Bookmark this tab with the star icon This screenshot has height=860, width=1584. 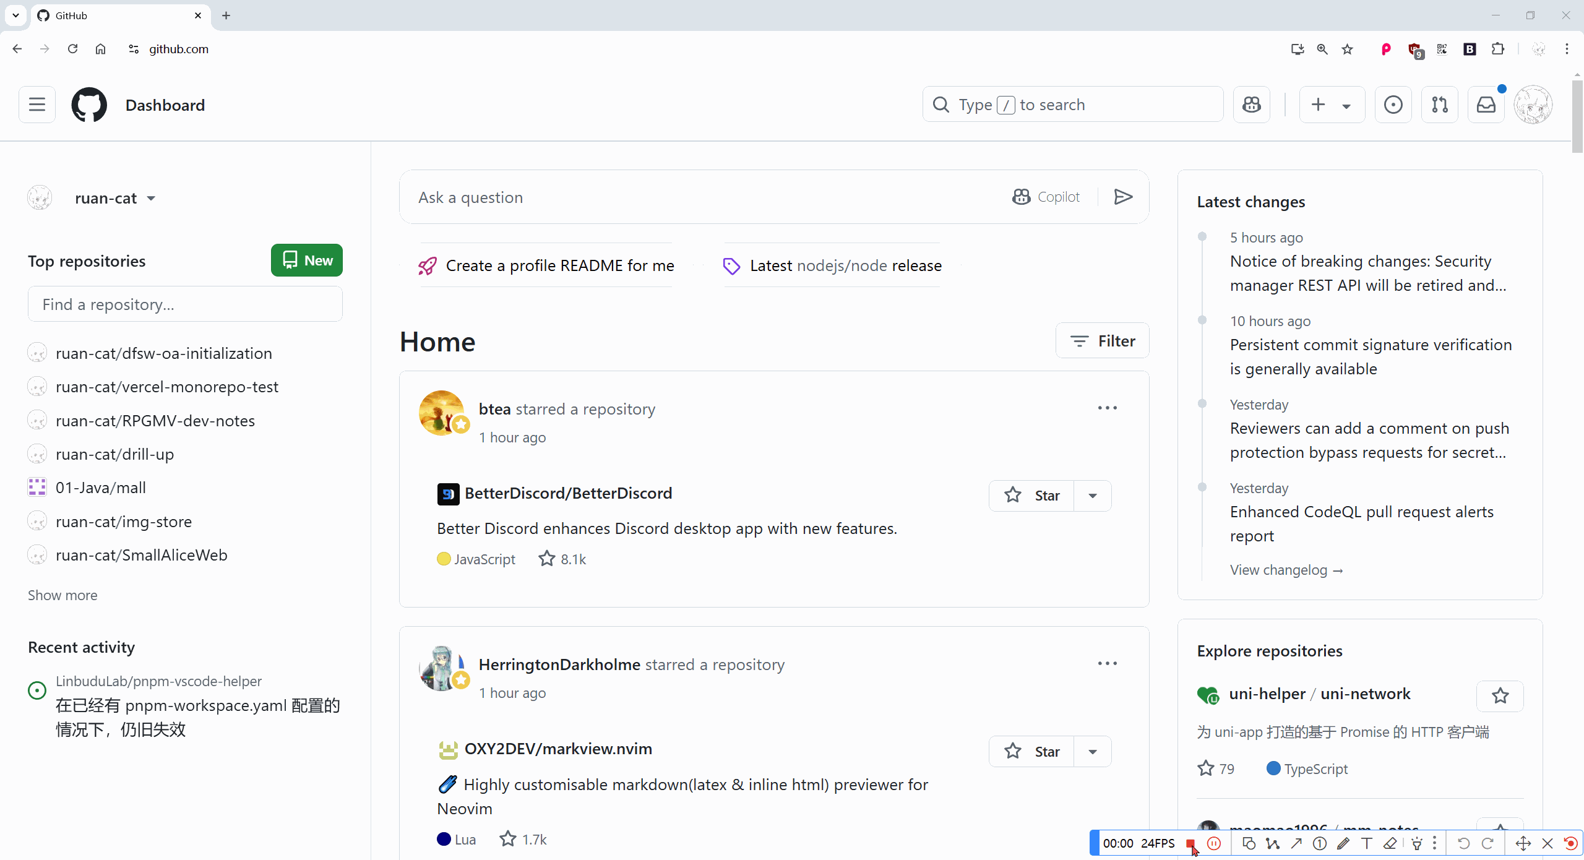tap(1348, 49)
